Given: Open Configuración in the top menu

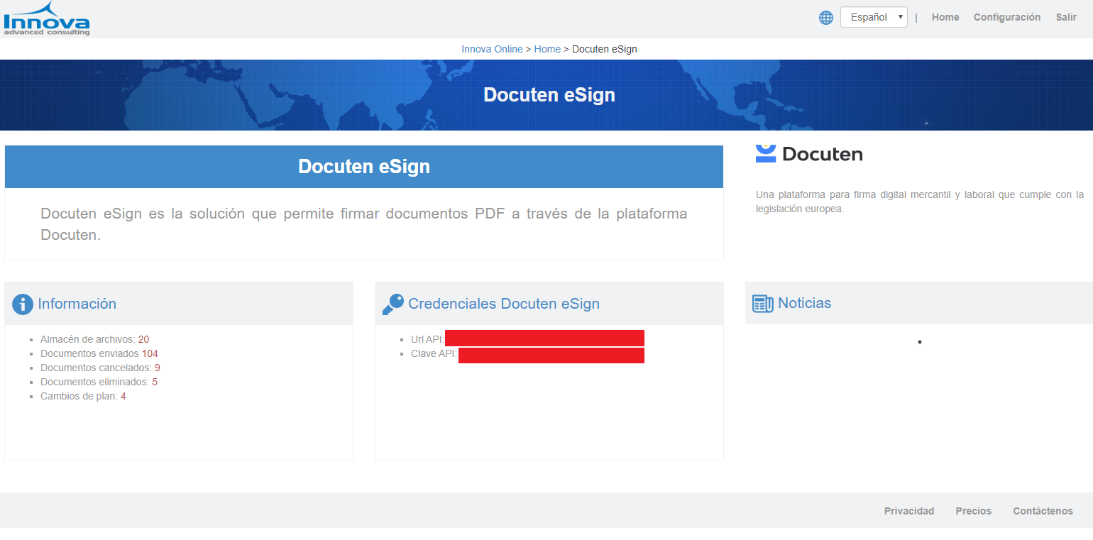Looking at the screenshot, I should click(1007, 17).
